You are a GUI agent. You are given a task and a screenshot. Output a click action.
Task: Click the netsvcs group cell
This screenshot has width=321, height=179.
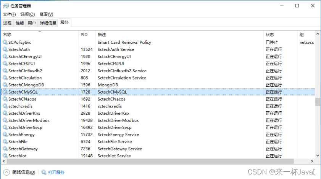tap(306, 43)
